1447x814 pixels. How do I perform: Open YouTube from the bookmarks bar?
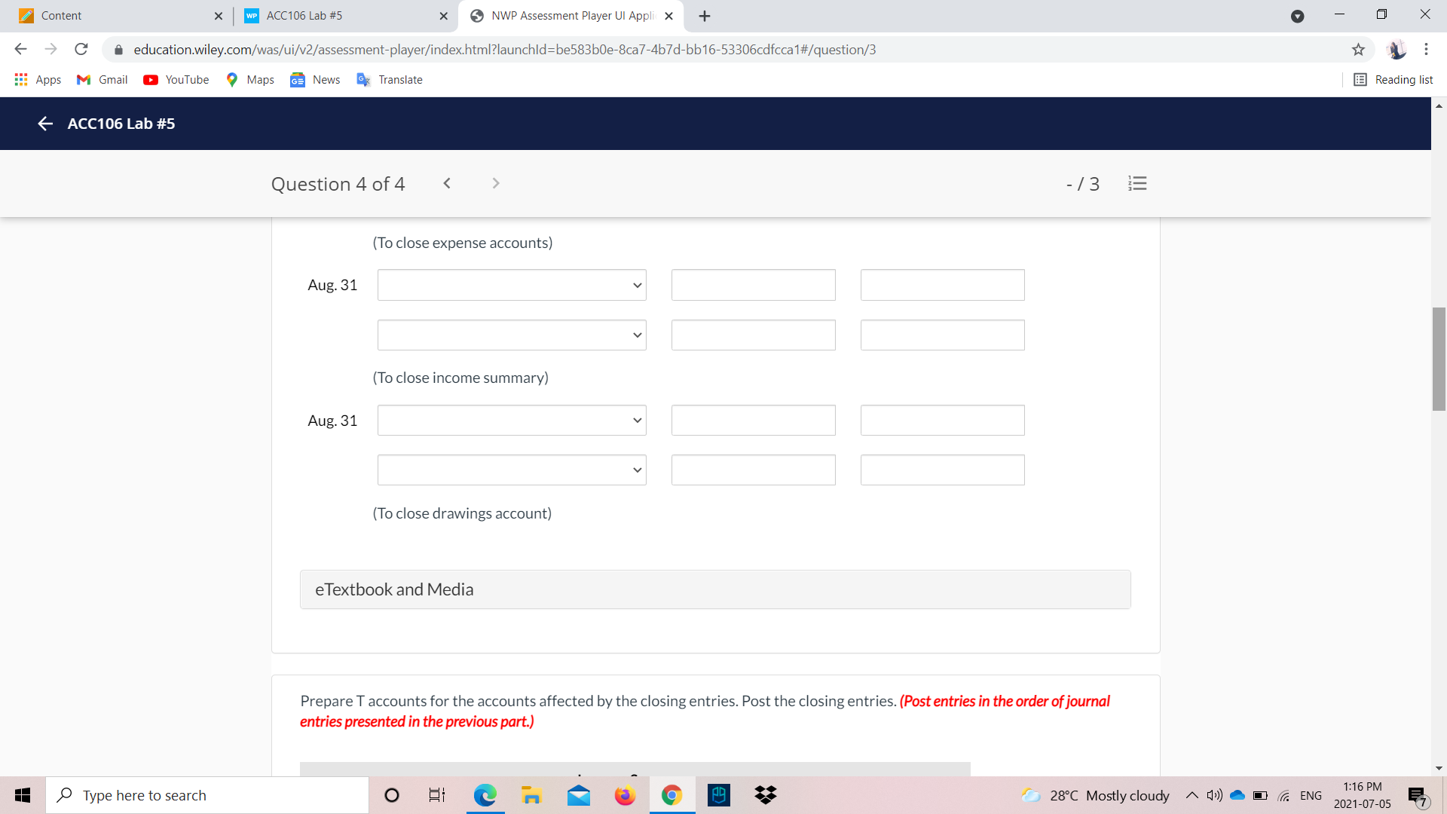[176, 80]
